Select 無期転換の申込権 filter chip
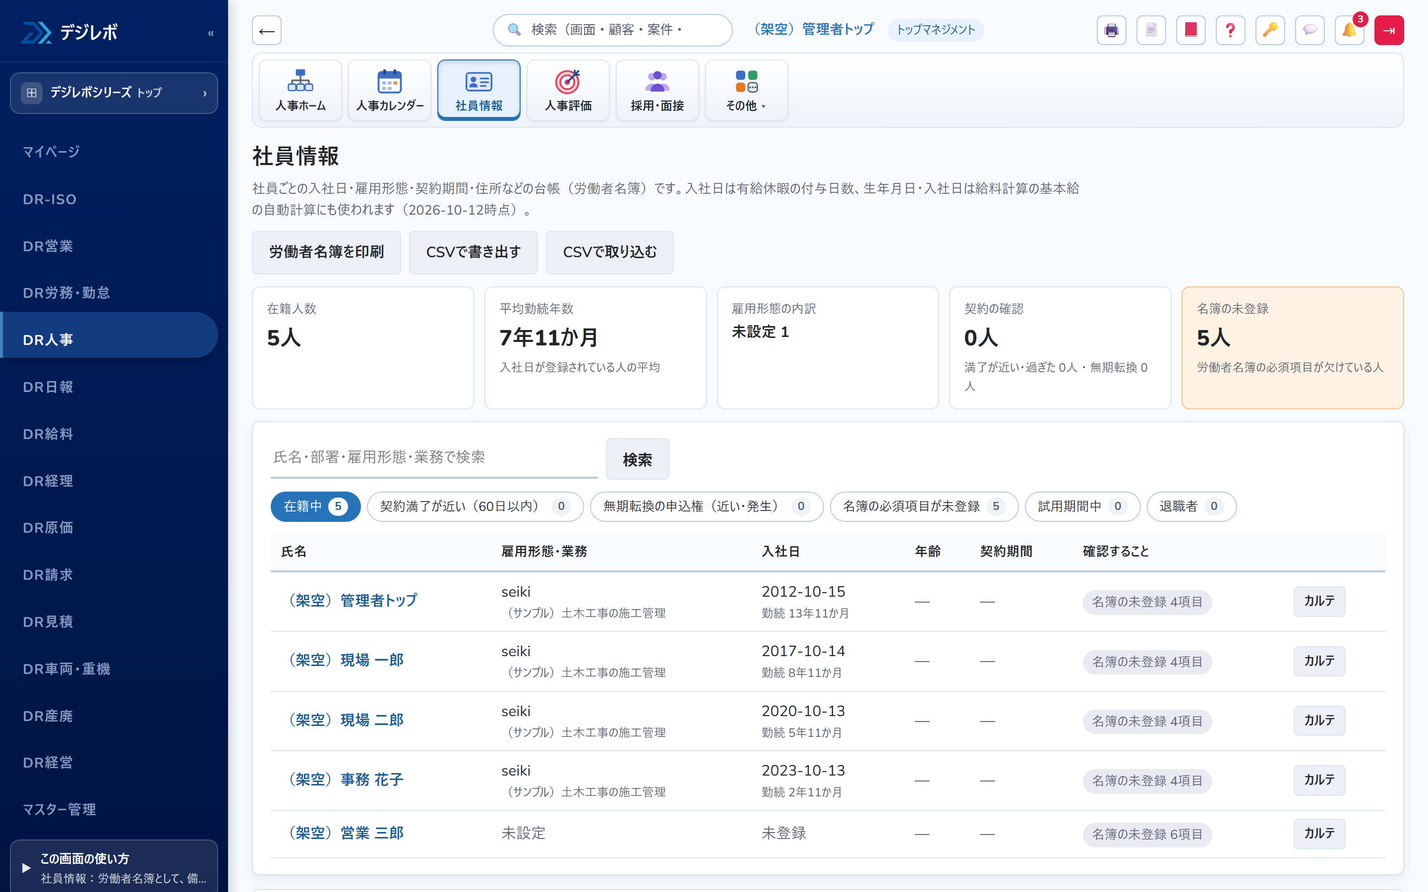 click(x=707, y=506)
